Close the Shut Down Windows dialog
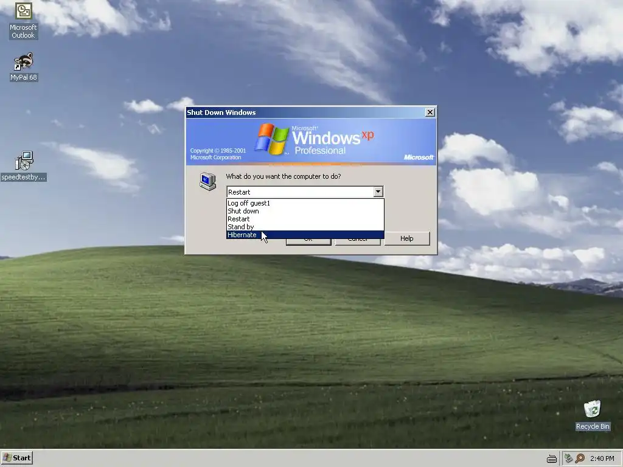 coord(430,112)
